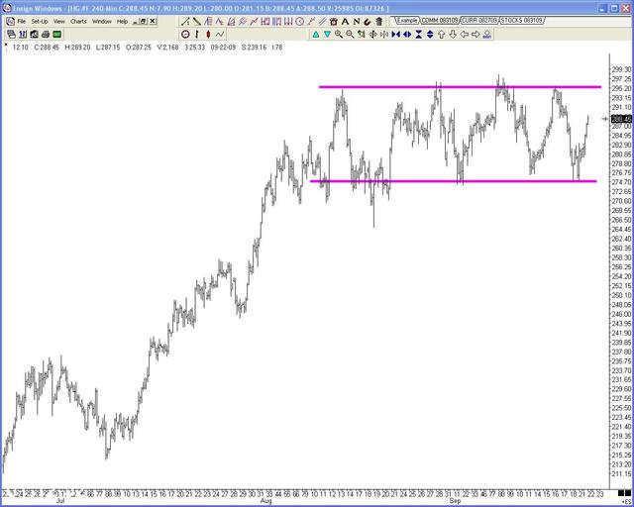Click the cyan up triangle icon

(316, 35)
